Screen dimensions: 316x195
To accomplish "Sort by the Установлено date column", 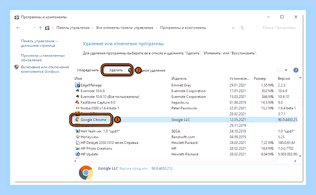I will click(x=240, y=79).
